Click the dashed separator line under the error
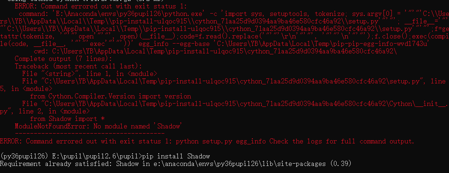This screenshot has height=173, width=449. pyautogui.click(x=89, y=134)
